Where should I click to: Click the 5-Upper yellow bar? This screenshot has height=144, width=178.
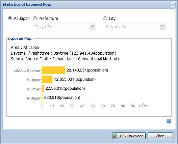[47, 79]
